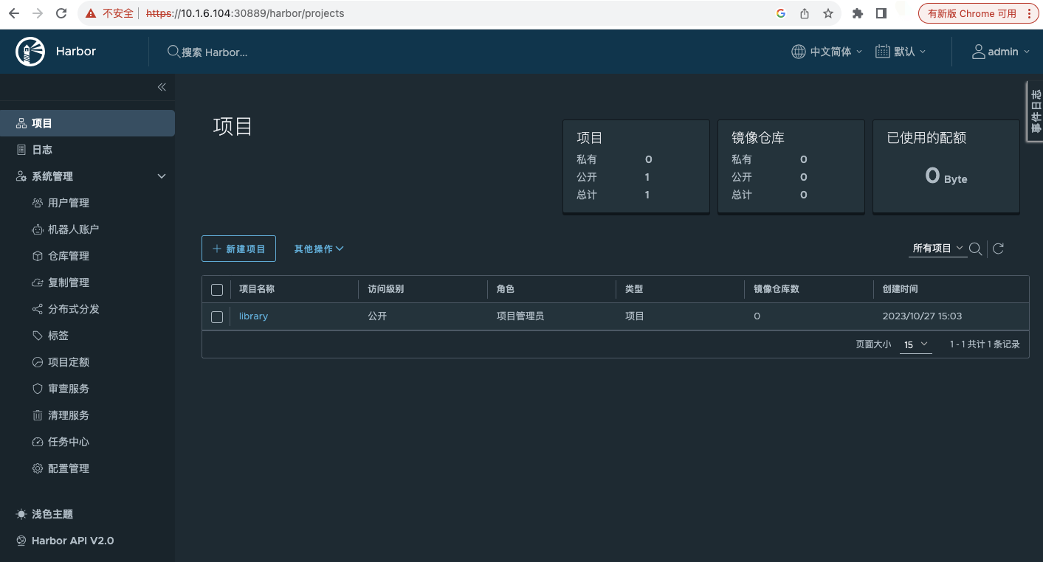The width and height of the screenshot is (1043, 562).
Task: Click the 新建项目 button
Action: pyautogui.click(x=238, y=249)
